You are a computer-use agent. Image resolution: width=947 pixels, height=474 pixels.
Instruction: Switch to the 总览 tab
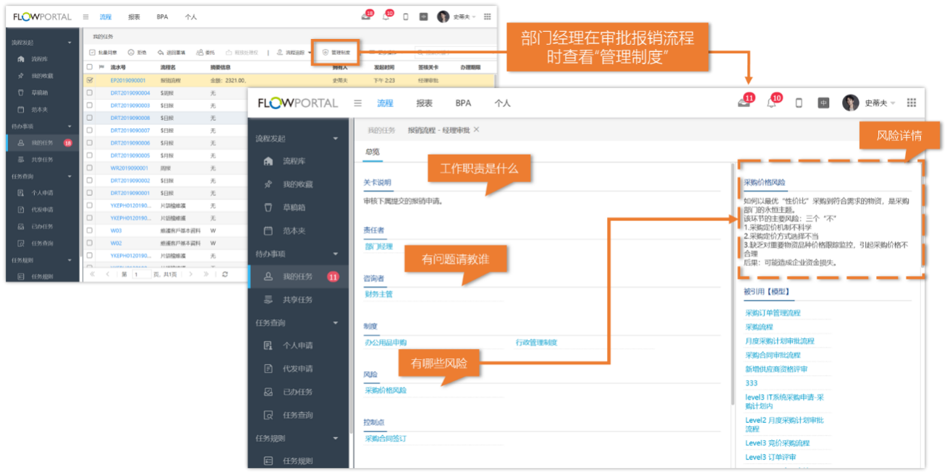tap(372, 152)
